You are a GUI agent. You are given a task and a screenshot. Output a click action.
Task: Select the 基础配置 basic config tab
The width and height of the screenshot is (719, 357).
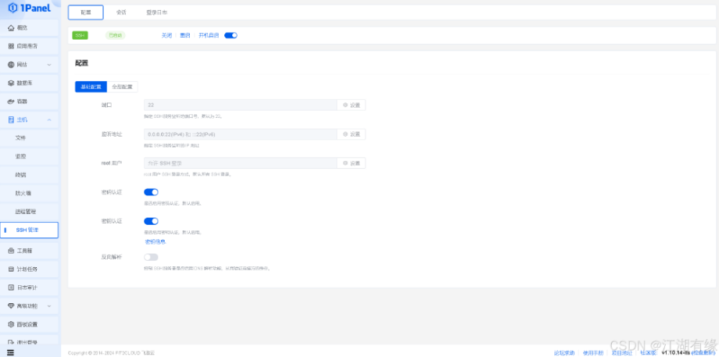91,87
